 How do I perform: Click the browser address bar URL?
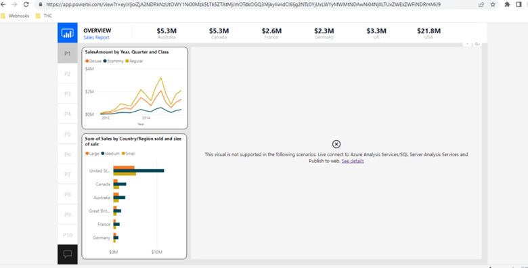click(x=243, y=4)
